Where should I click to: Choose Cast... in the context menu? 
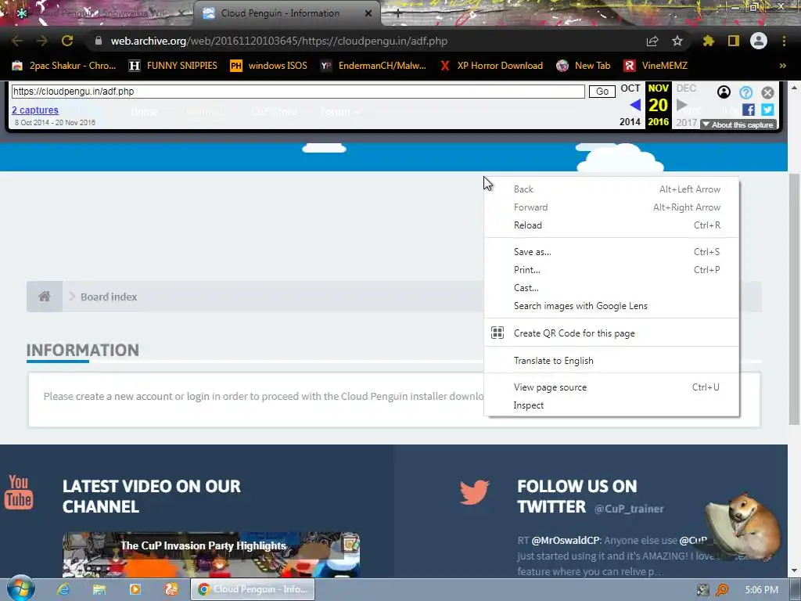point(612,288)
